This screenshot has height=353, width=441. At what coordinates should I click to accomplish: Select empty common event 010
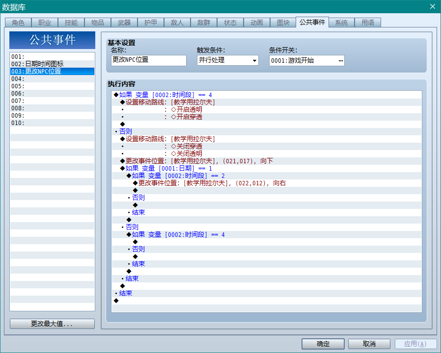(x=53, y=123)
